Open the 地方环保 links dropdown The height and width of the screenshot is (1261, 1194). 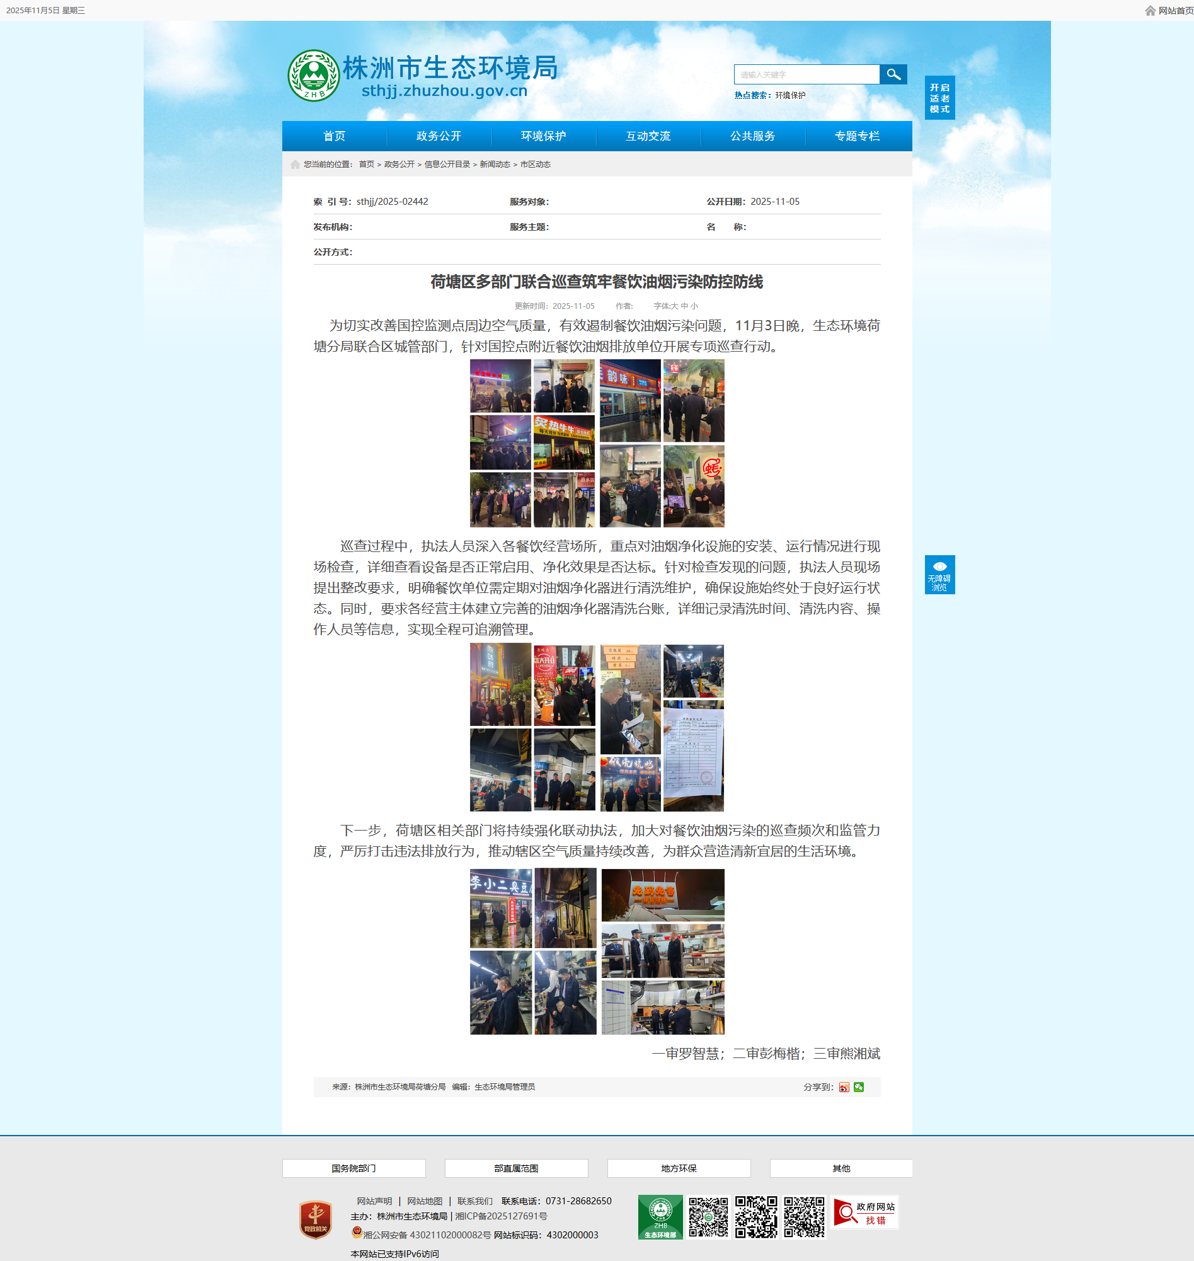[x=679, y=1168]
